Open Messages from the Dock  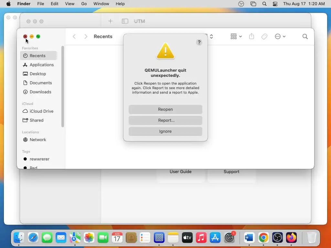click(x=47, y=238)
